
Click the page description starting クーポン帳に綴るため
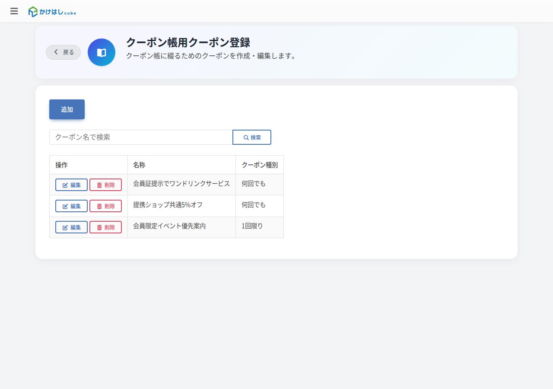pyautogui.click(x=211, y=56)
